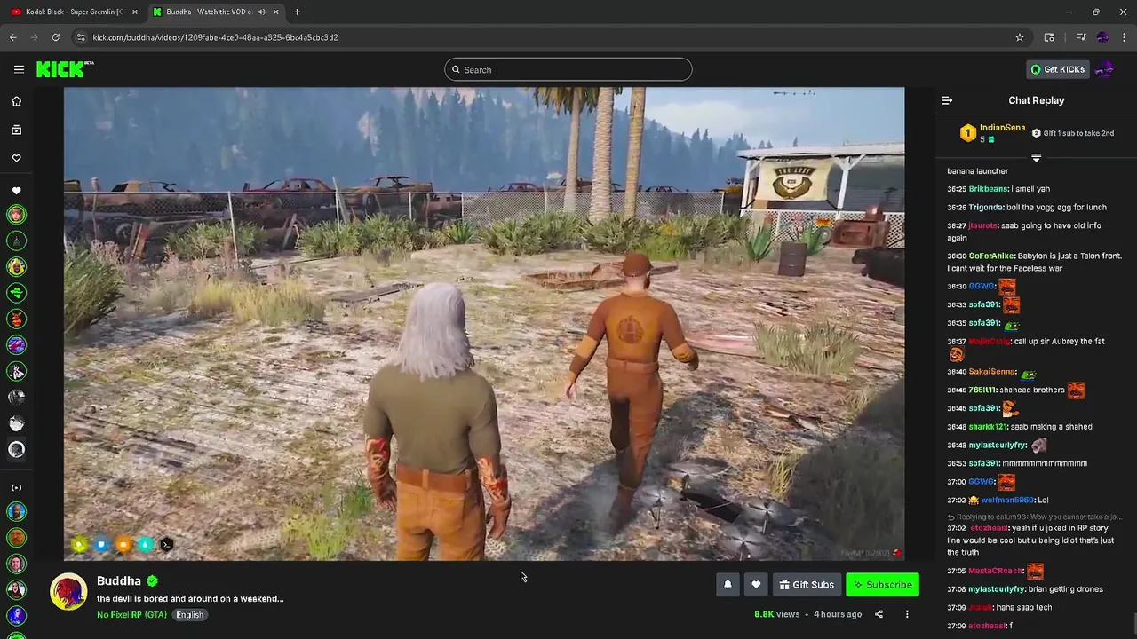Open Buddha's channel avatar
Screen dimensions: 1137x639
(68, 592)
